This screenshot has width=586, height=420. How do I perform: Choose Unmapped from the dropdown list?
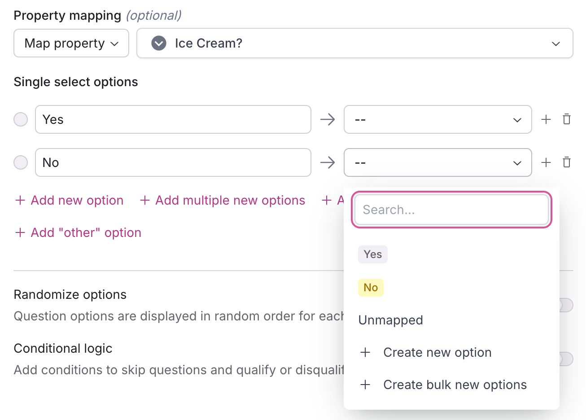pyautogui.click(x=390, y=320)
